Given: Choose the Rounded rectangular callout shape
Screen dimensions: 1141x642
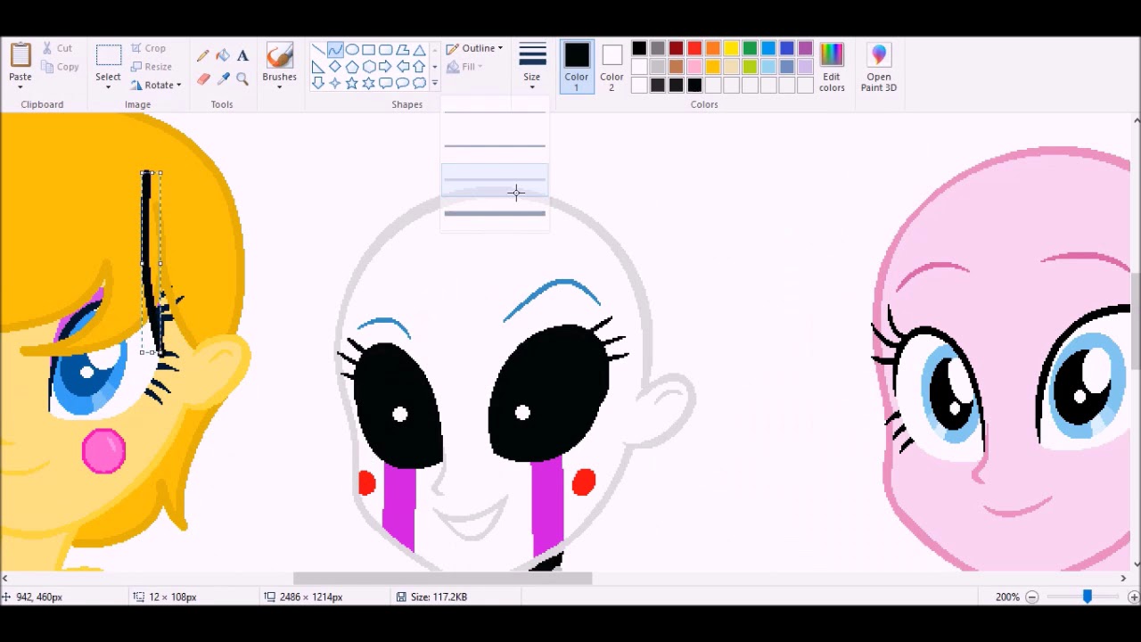Looking at the screenshot, I should pos(386,83).
